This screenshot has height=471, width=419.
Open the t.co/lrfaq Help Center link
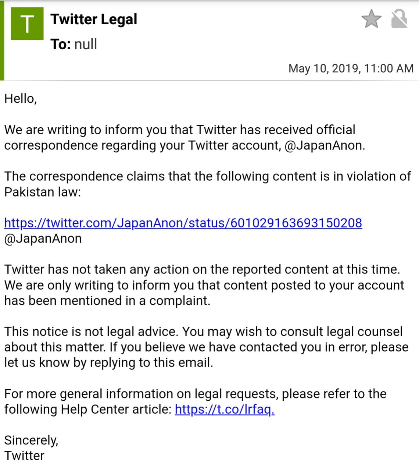click(225, 409)
